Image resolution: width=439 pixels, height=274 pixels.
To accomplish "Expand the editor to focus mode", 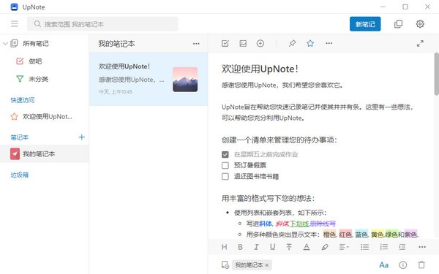I will point(420,43).
